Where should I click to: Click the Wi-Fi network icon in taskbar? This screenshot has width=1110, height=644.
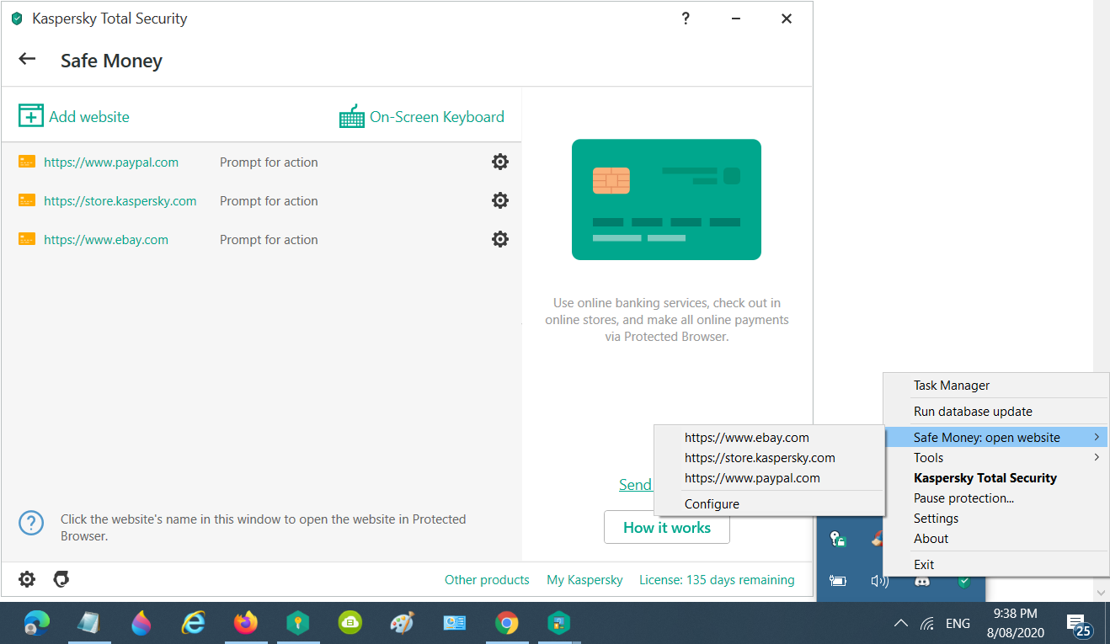point(927,624)
